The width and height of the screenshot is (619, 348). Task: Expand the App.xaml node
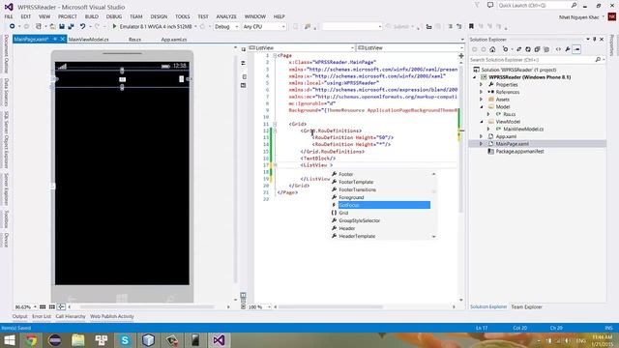coord(482,136)
